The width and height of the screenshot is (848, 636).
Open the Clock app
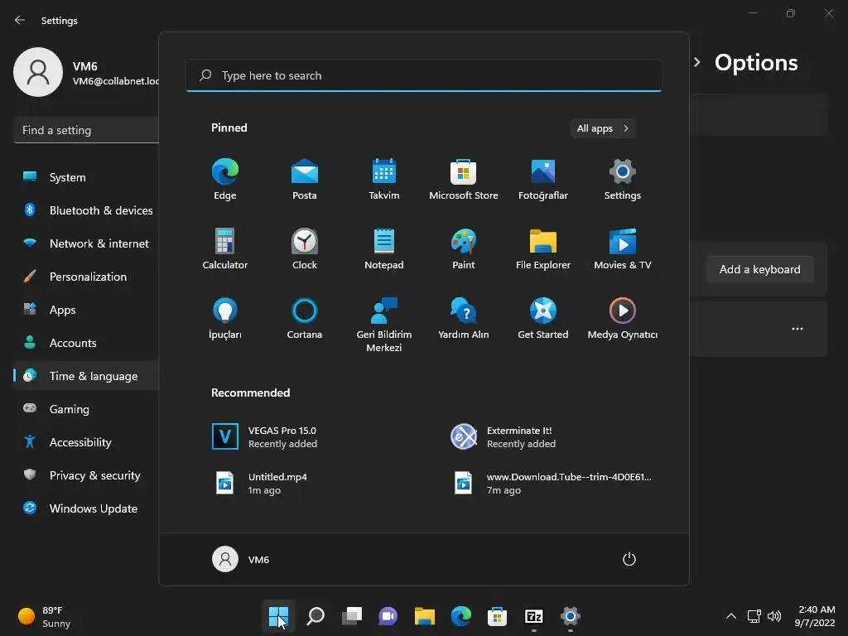click(x=305, y=249)
